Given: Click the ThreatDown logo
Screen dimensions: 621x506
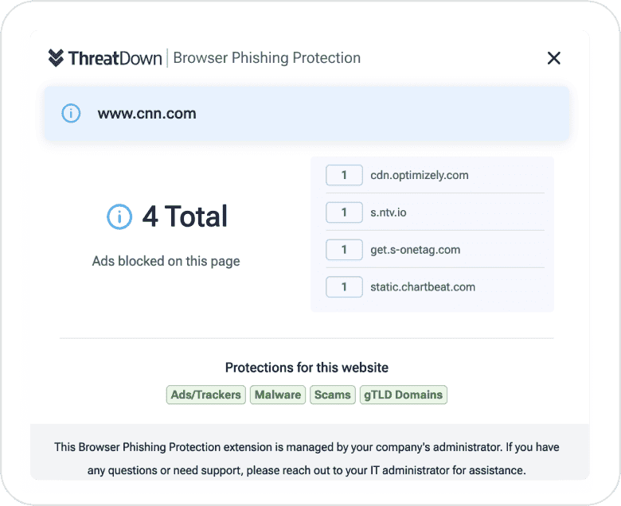Looking at the screenshot, I should point(105,58).
